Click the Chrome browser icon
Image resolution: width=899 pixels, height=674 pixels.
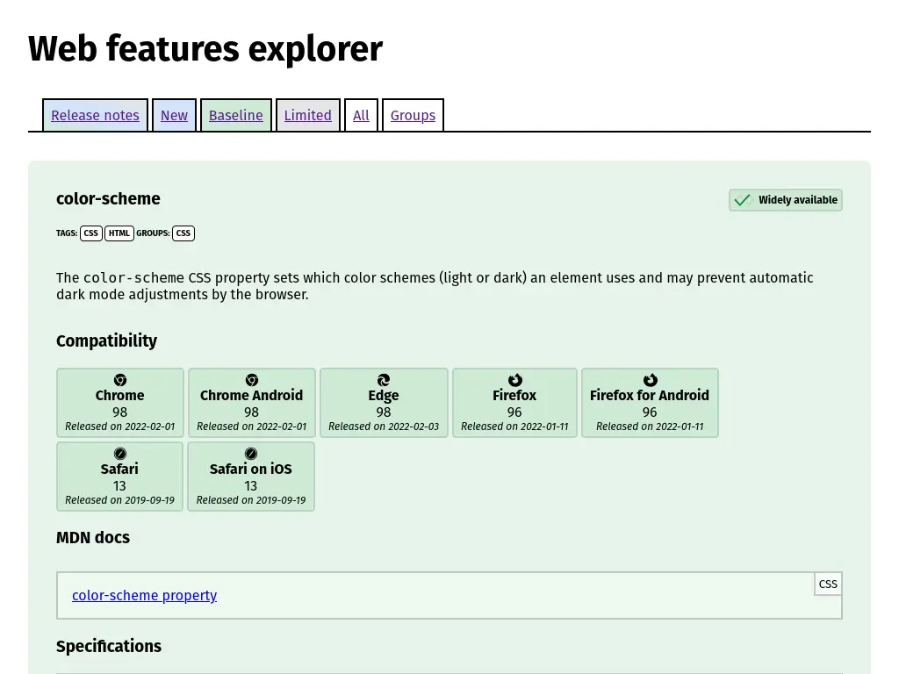point(120,380)
